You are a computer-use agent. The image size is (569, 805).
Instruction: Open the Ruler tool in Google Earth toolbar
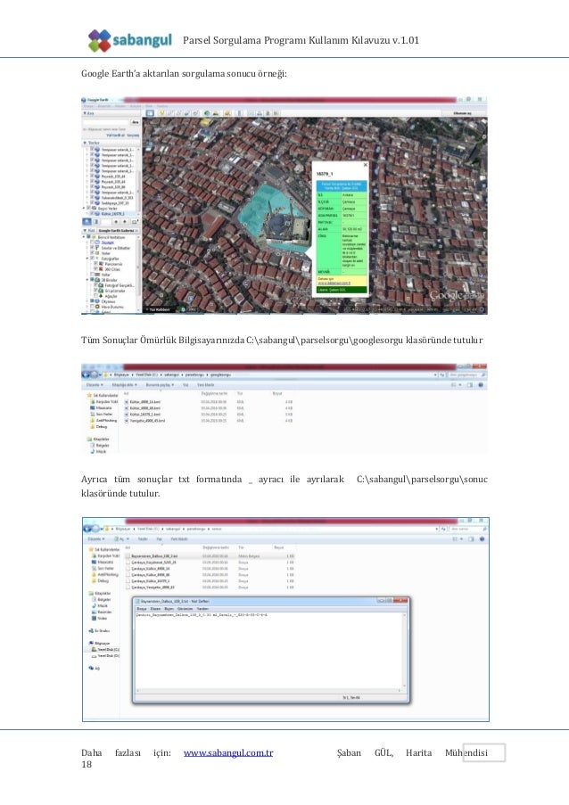click(x=239, y=113)
